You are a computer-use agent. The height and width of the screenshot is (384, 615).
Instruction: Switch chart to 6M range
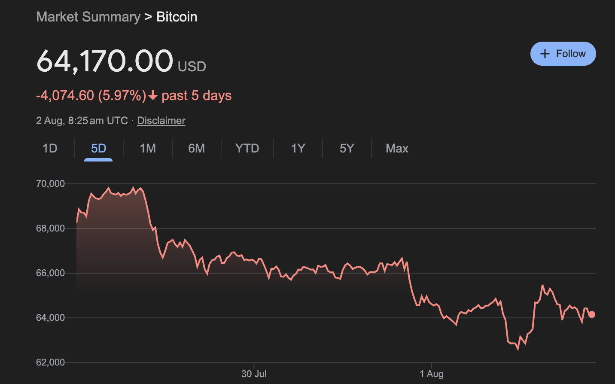[x=196, y=148]
